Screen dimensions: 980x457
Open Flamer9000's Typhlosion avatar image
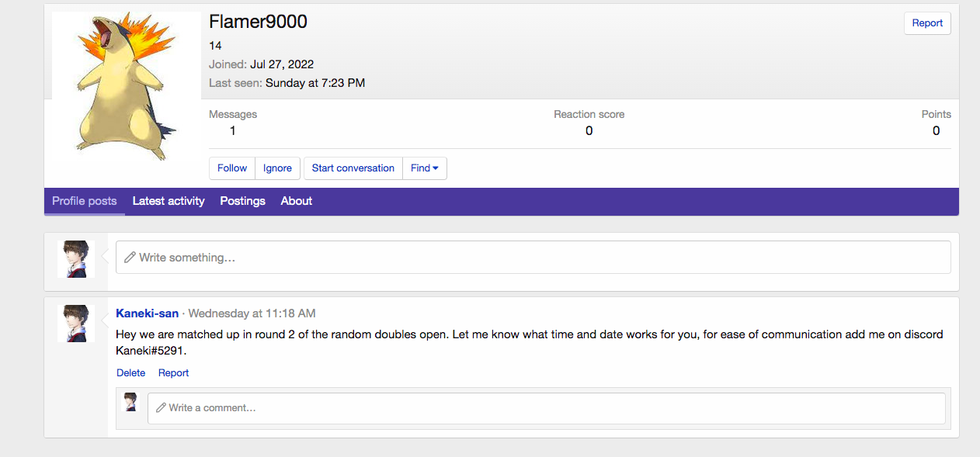point(127,86)
